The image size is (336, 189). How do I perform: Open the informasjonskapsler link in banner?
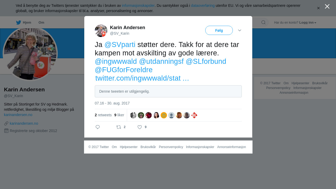[x=138, y=6]
